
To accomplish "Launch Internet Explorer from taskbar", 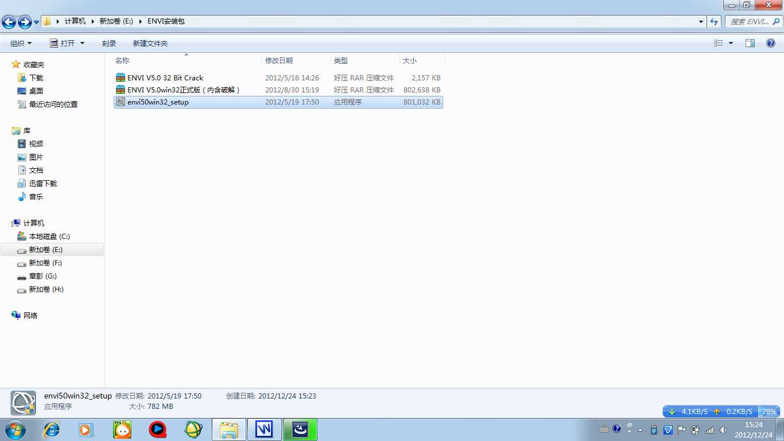I will [x=52, y=430].
